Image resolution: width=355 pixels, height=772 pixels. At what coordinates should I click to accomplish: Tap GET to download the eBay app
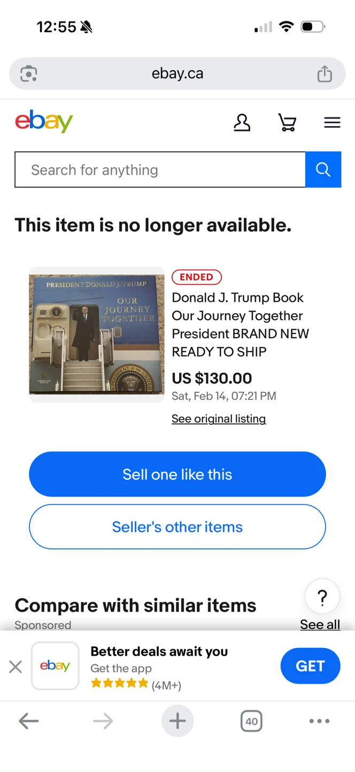pos(311,666)
